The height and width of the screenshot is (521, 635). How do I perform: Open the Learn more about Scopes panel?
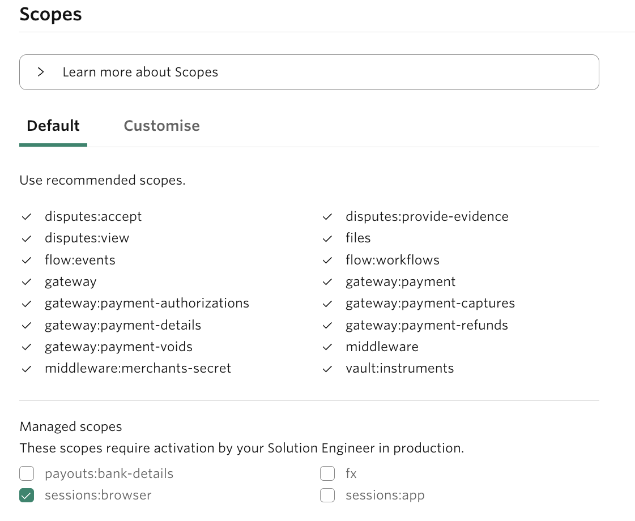(x=140, y=72)
